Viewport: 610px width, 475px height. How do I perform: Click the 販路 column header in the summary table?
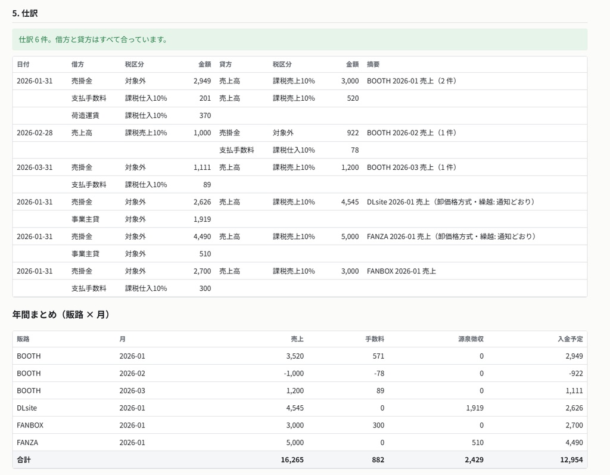(x=23, y=339)
